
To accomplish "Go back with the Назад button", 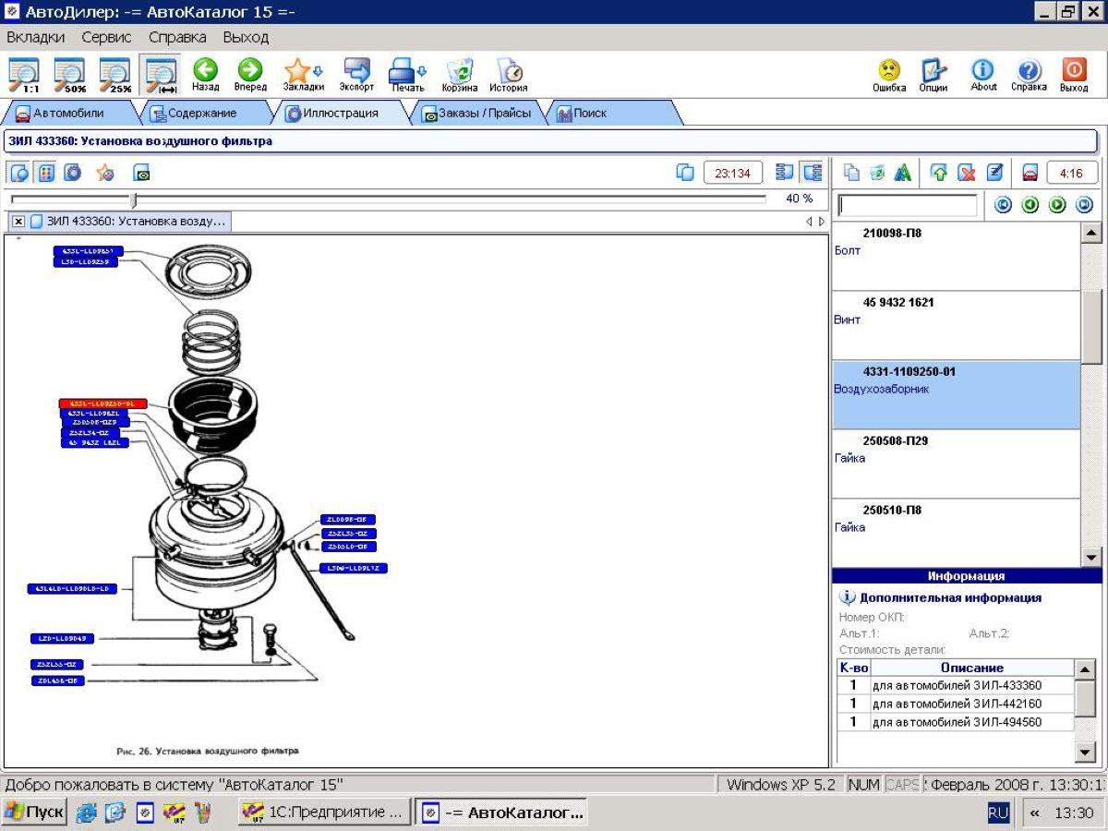I will (205, 75).
